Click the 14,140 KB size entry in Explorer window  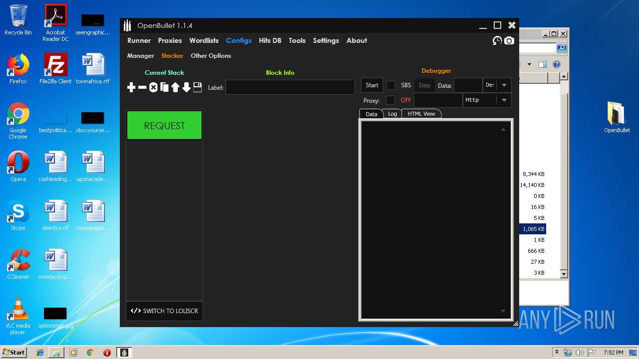(x=532, y=185)
